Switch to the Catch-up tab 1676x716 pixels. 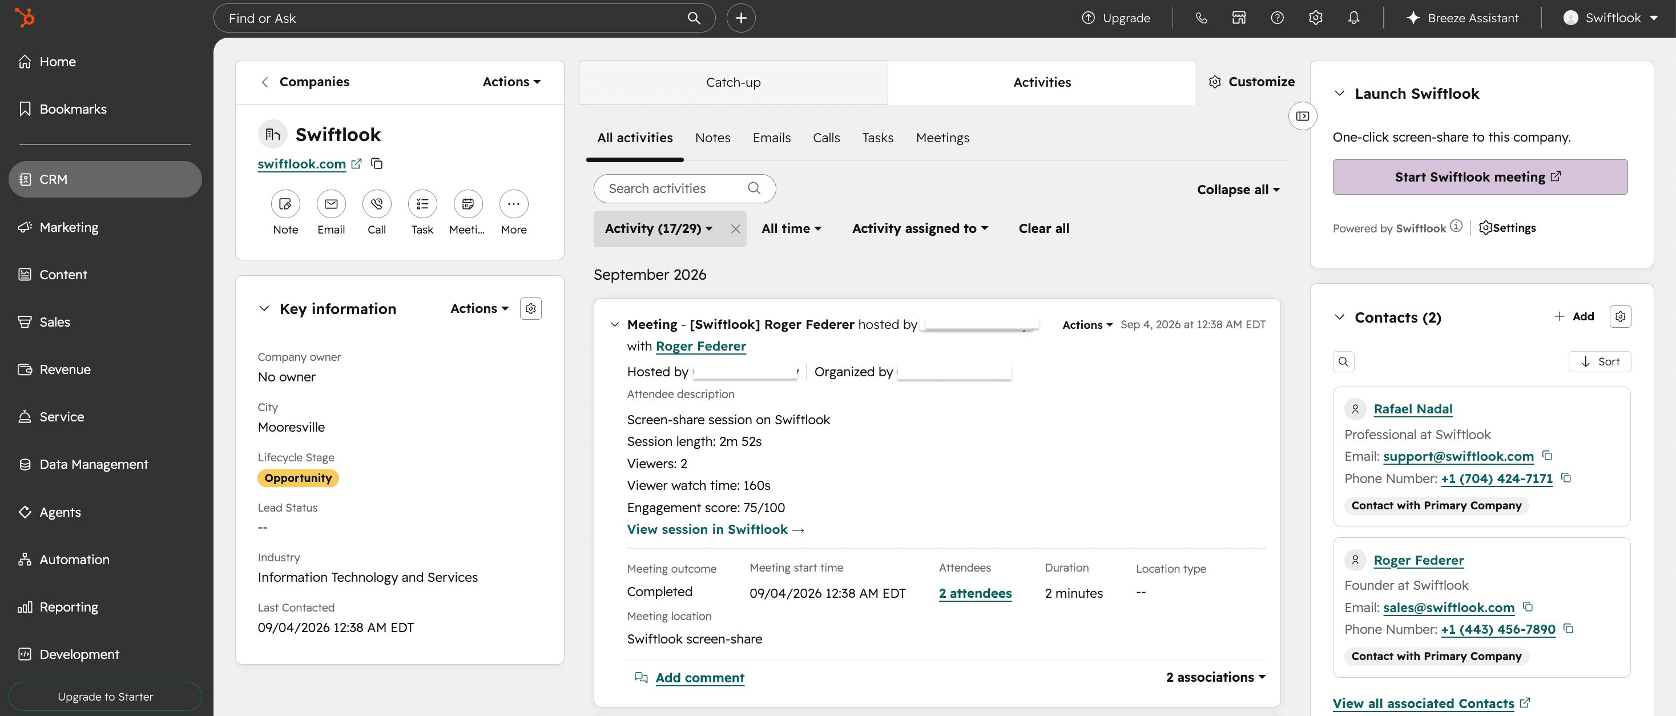click(733, 83)
